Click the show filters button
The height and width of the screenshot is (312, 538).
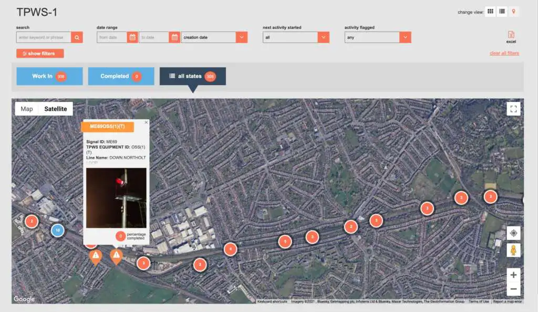pos(40,54)
